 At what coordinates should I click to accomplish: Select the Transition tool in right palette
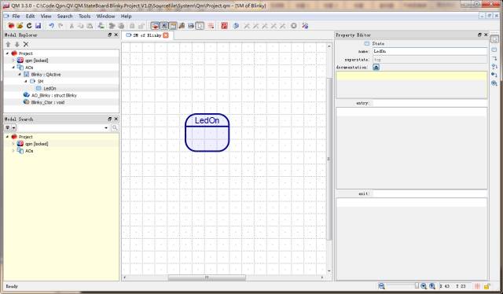click(494, 58)
